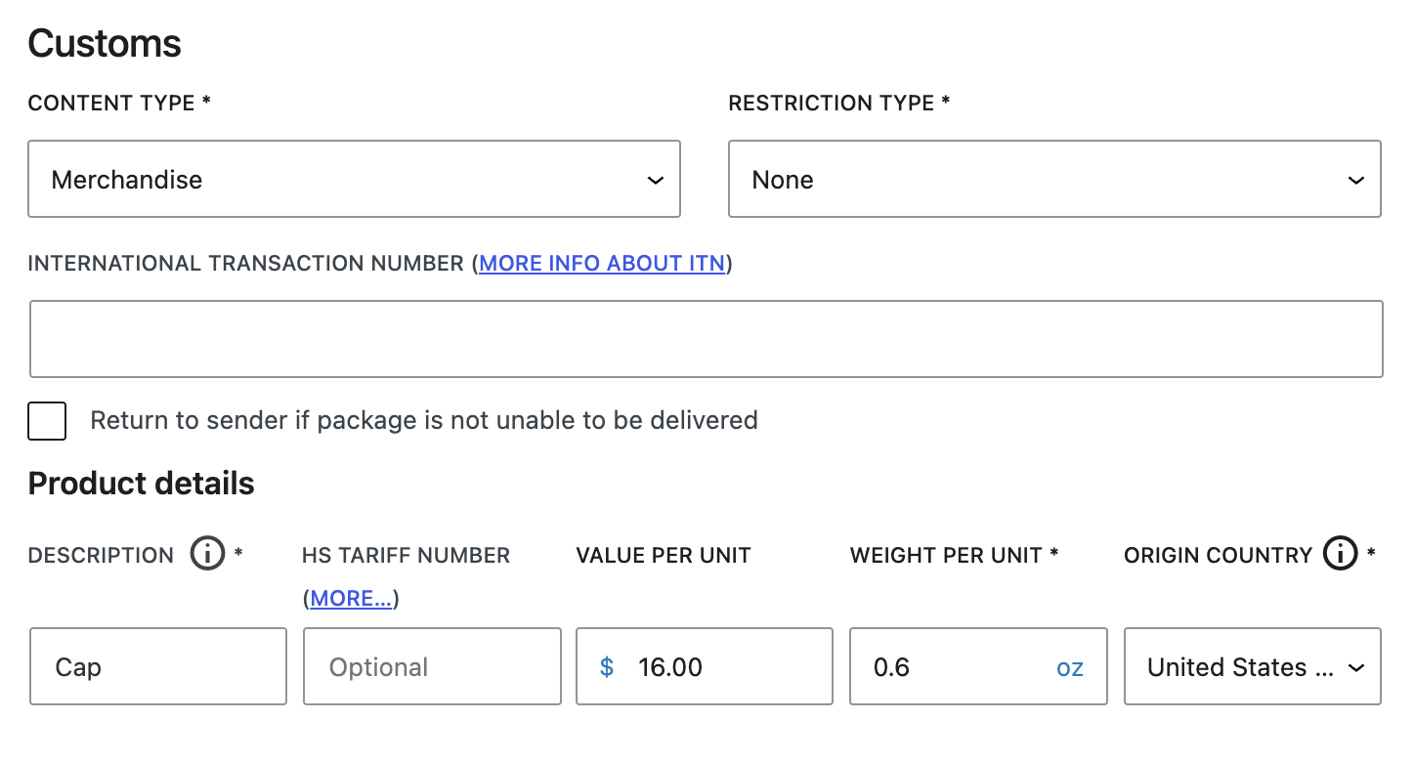This screenshot has width=1415, height=762.
Task: Click the Description info icon
Action: point(206,553)
